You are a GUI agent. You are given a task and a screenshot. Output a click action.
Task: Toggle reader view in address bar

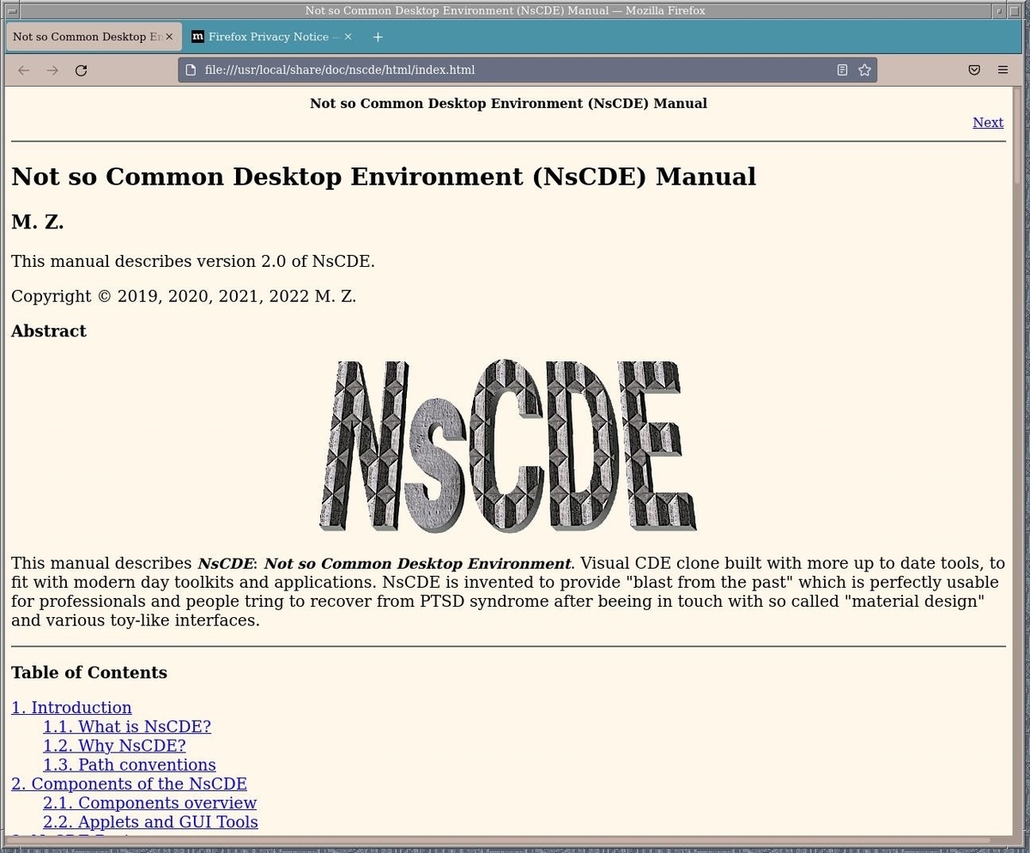(x=842, y=70)
